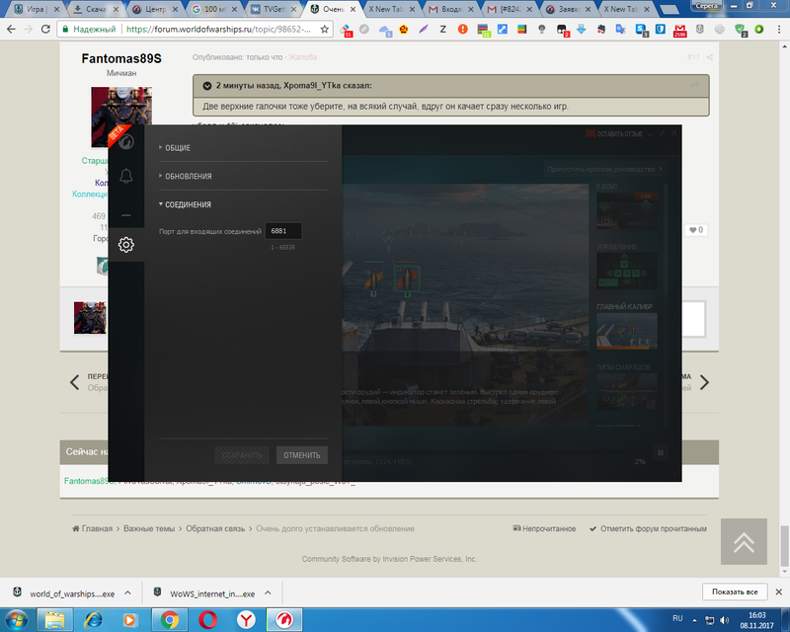790x632 pixels.
Task: Open options for WoWS_internet_in exe download
Action: pyautogui.click(x=268, y=592)
